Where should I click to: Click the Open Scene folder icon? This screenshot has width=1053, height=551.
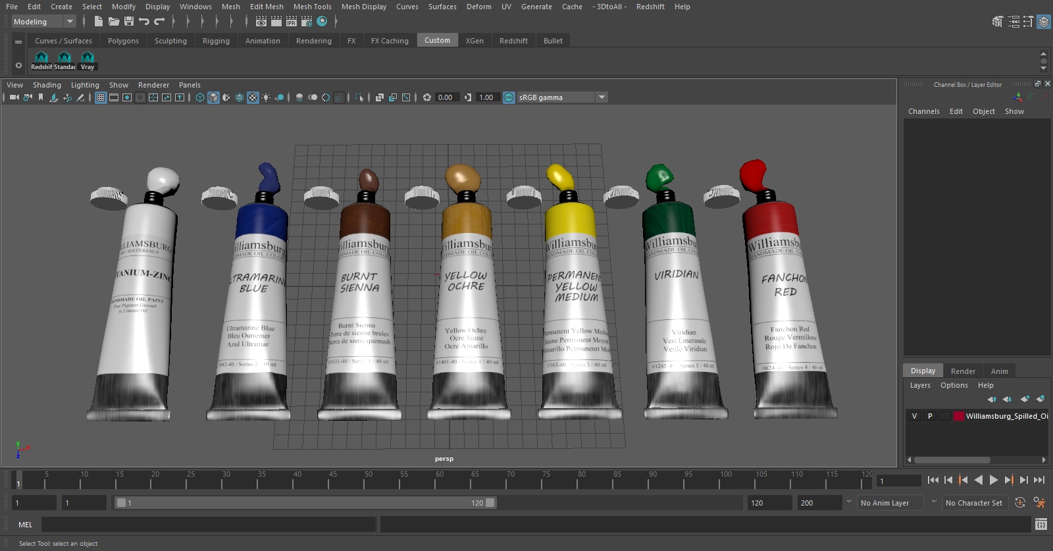coord(113,21)
